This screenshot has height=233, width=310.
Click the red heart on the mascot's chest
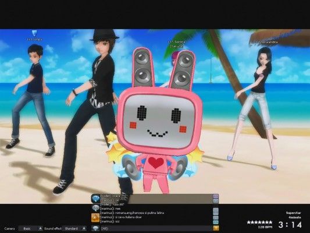tap(156, 163)
